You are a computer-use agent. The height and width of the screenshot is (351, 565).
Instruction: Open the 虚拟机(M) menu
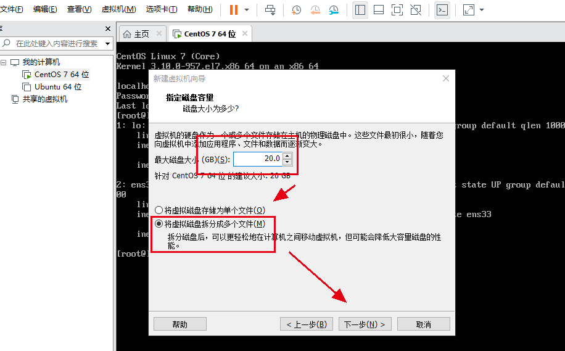[119, 9]
